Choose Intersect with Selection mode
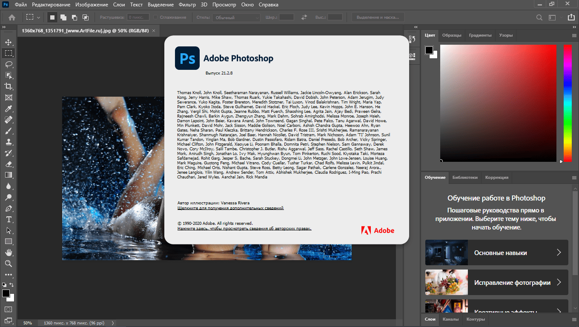The width and height of the screenshot is (579, 327). point(86,17)
